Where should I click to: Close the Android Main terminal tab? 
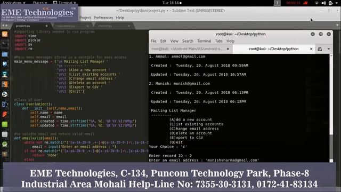228,49
